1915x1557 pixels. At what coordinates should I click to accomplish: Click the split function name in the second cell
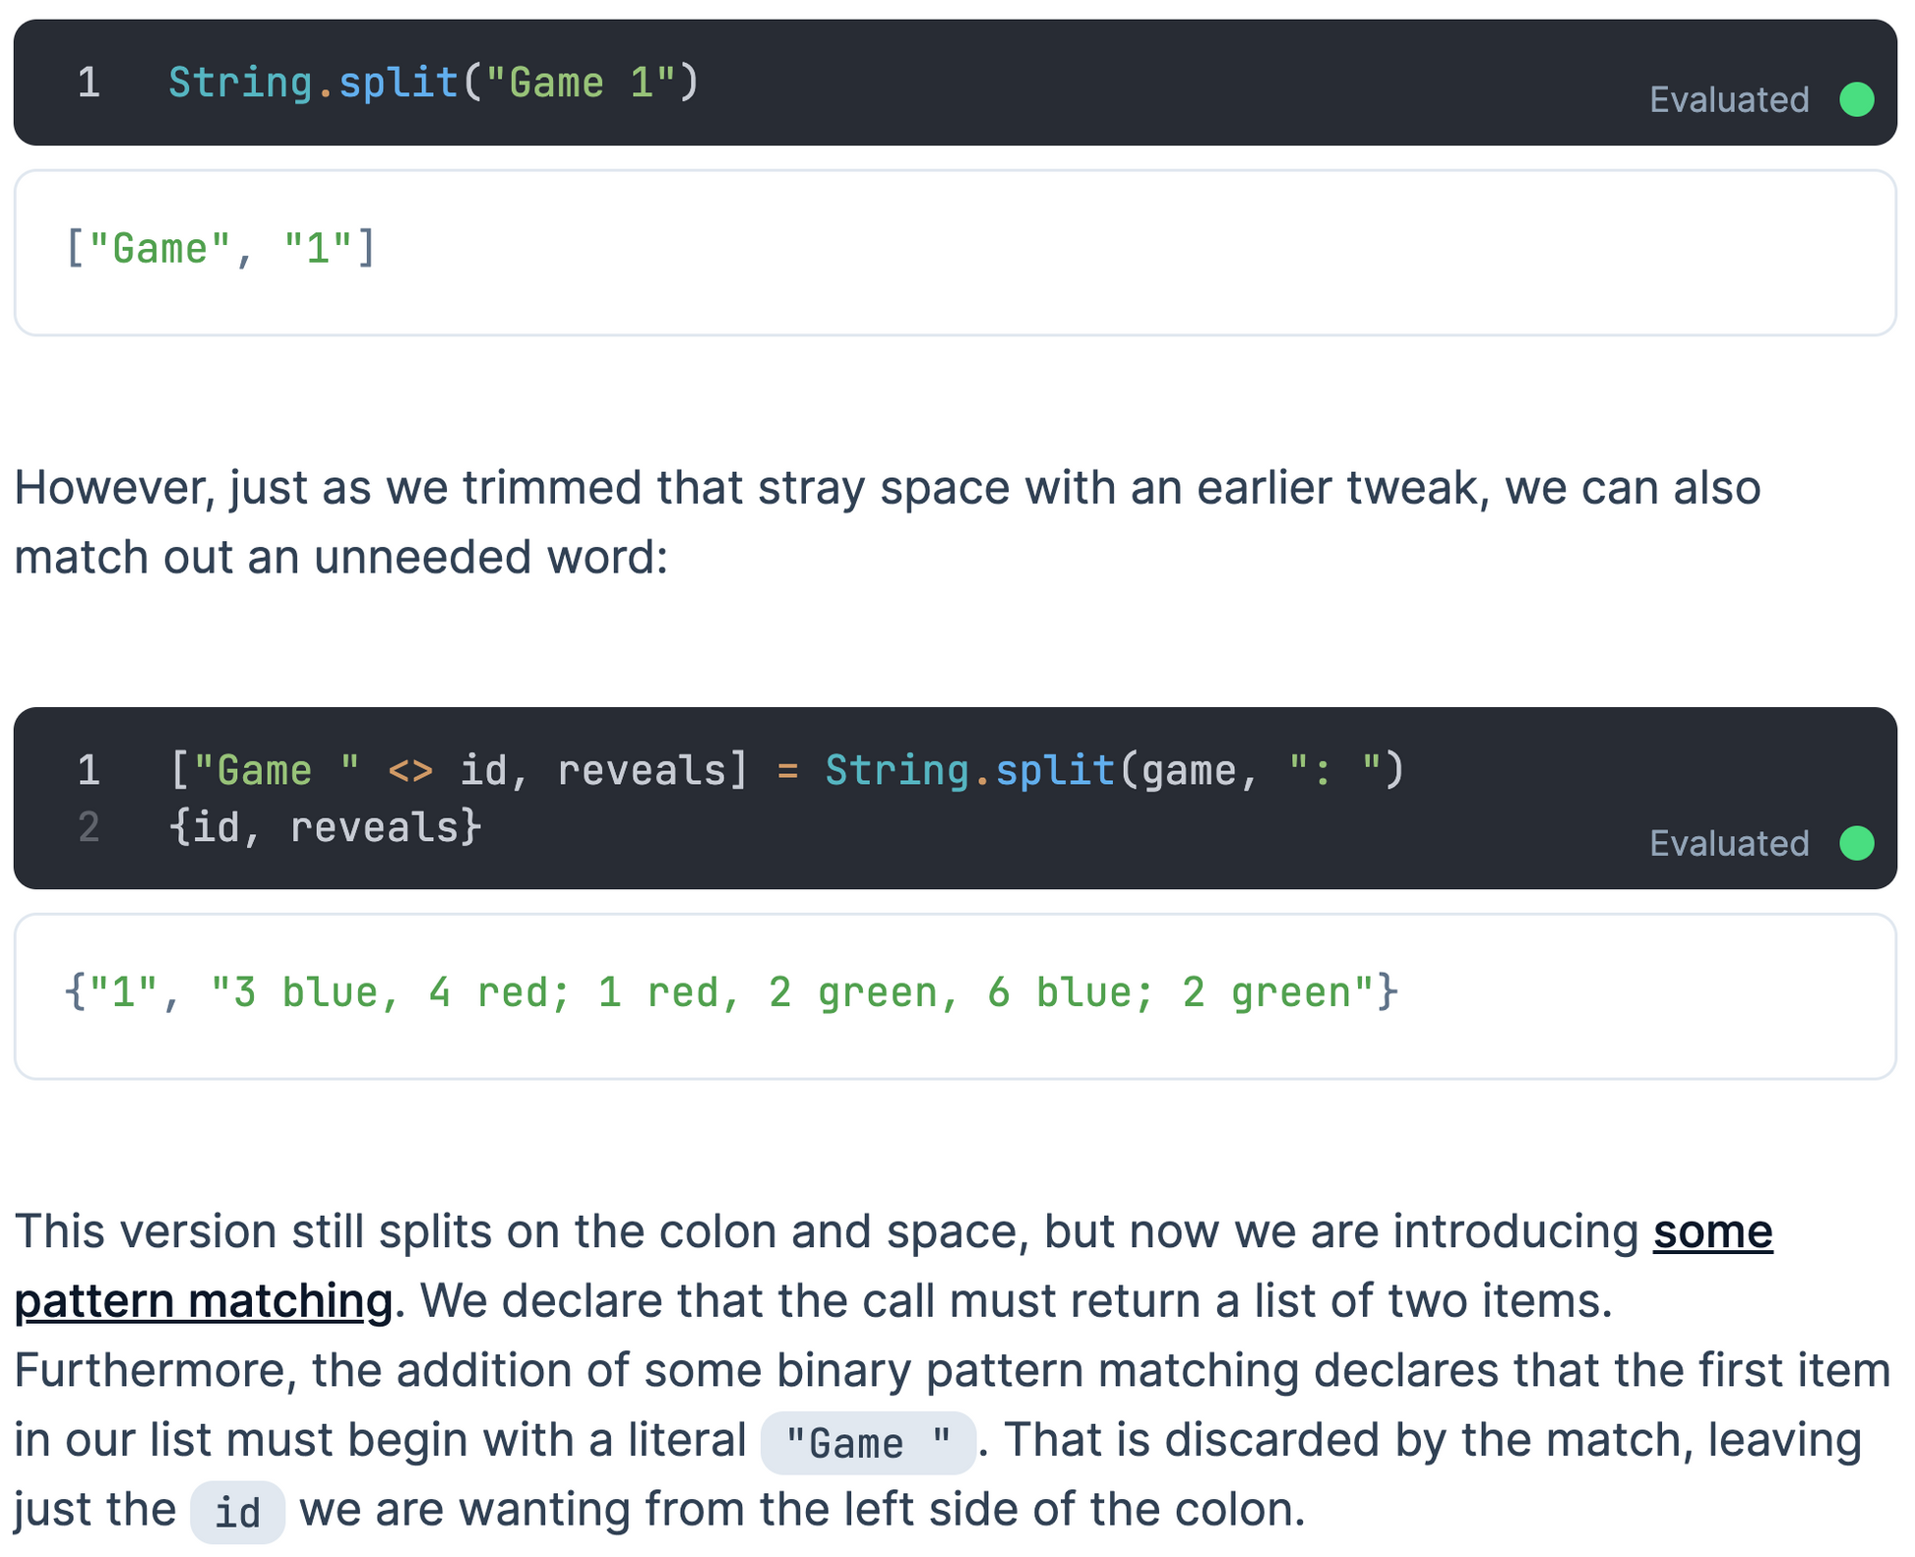tap(1054, 770)
